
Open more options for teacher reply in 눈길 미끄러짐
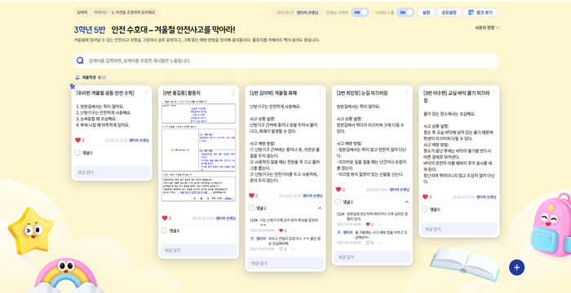380,243
